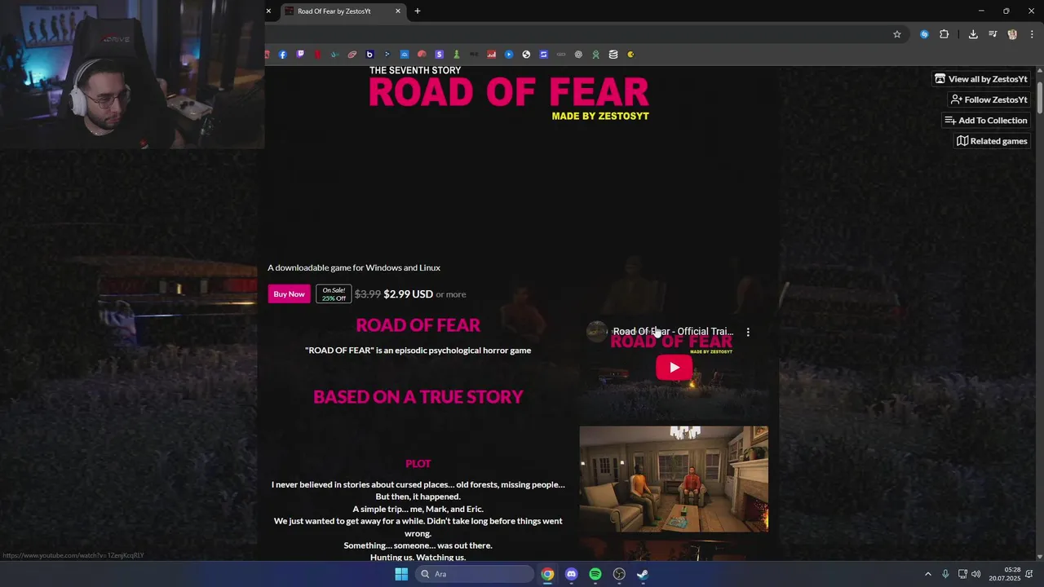1044x587 pixels.
Task: Open the volume tray icon
Action: point(976,574)
